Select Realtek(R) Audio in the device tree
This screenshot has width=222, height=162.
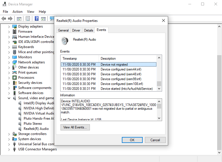[x=36, y=129]
